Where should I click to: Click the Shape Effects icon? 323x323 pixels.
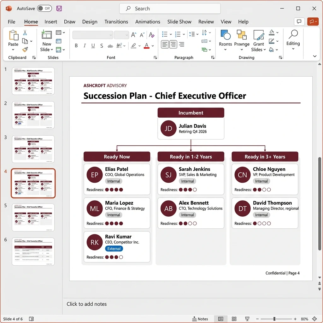click(272, 50)
